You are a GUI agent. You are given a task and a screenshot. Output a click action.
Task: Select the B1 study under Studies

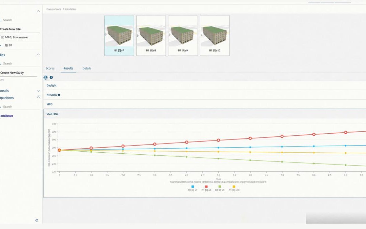(x=2, y=80)
